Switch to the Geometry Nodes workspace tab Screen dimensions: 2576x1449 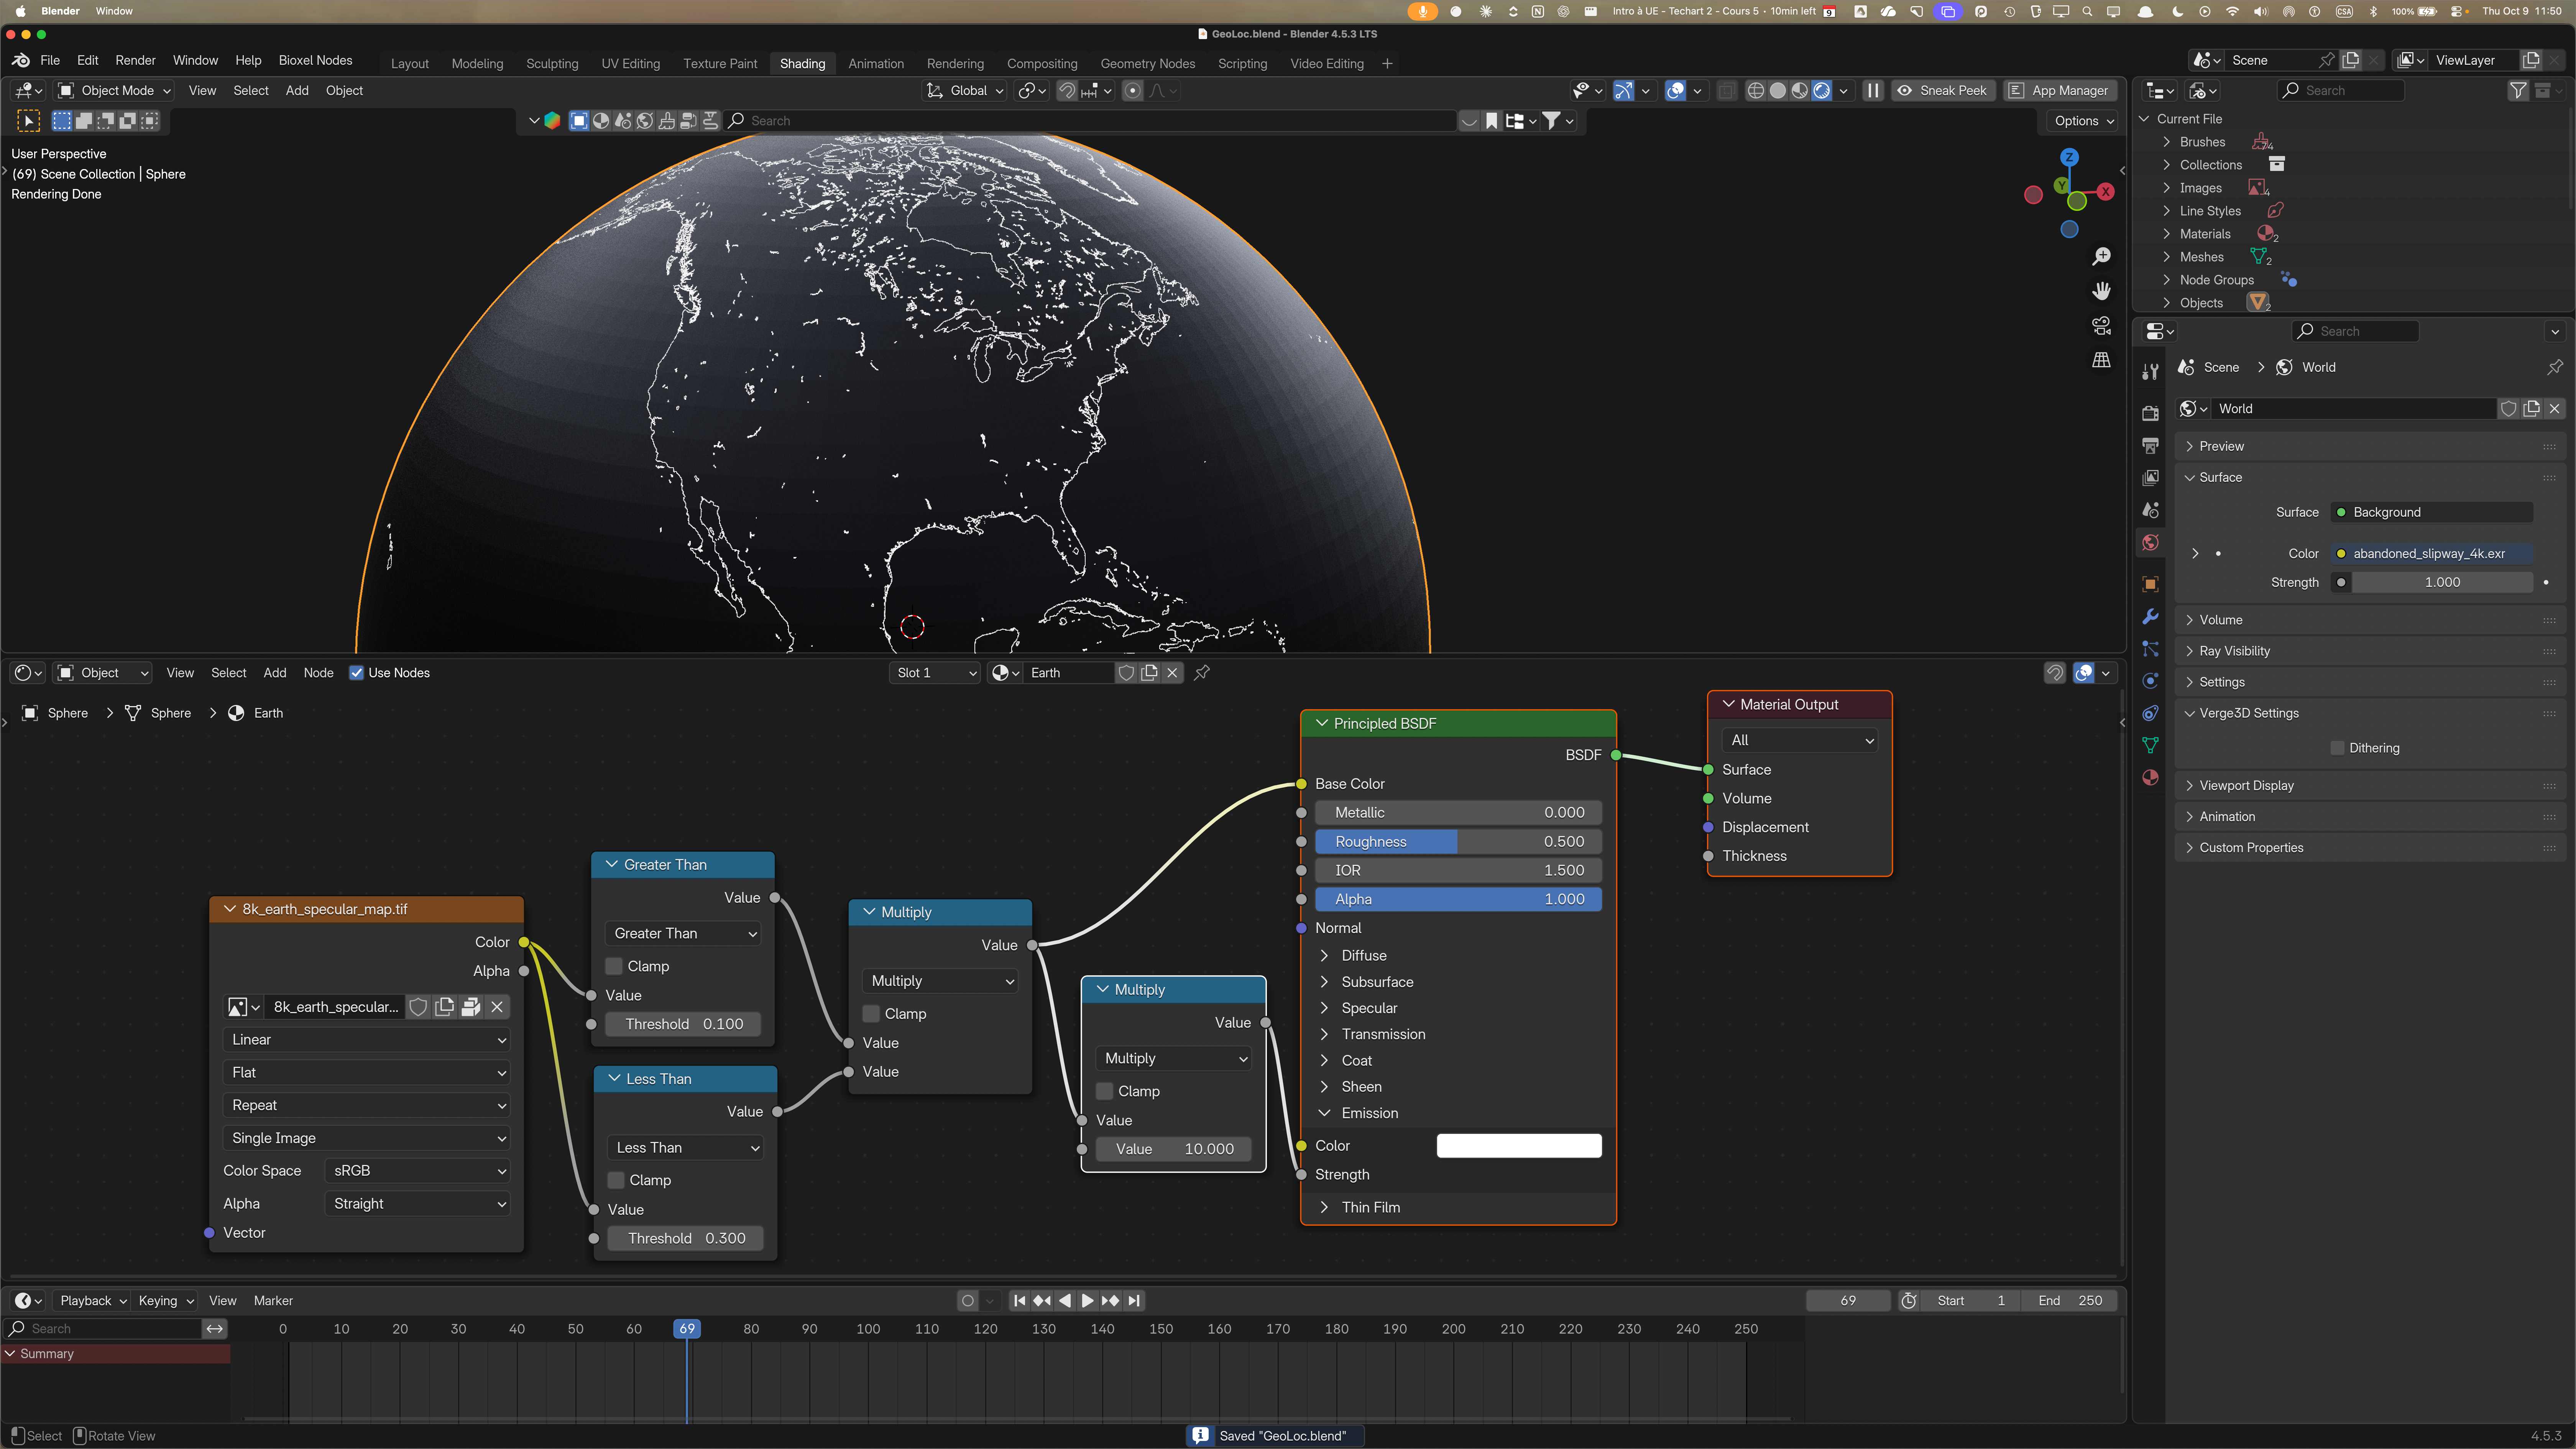click(1148, 64)
